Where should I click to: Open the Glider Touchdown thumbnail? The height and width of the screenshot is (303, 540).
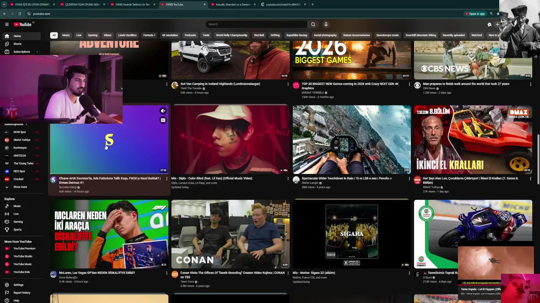tap(352, 140)
